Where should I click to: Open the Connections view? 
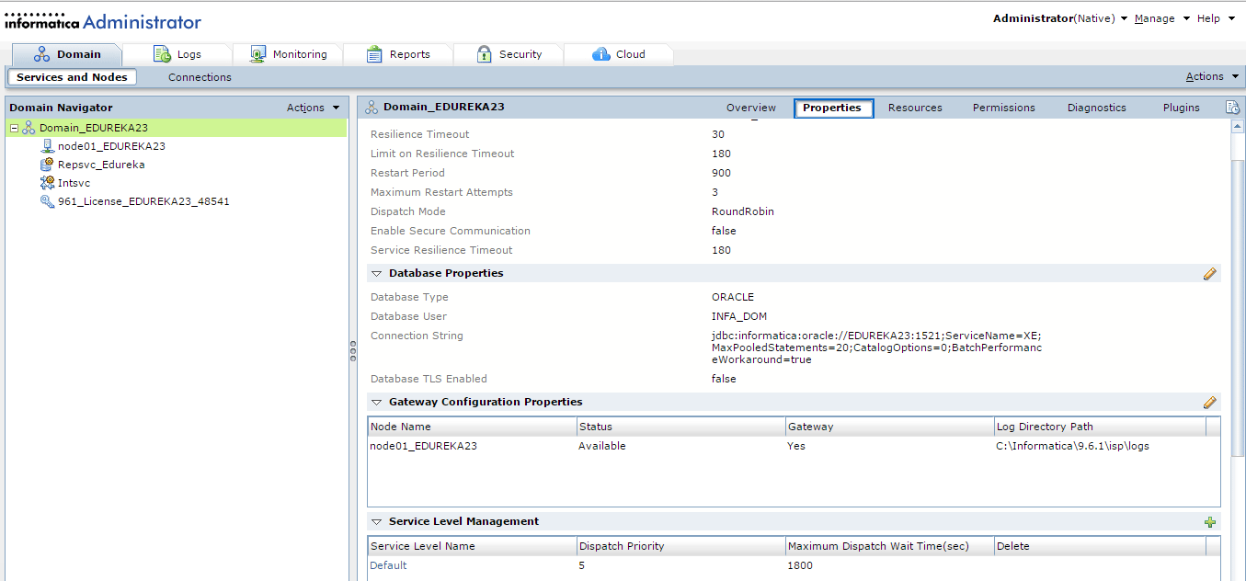(200, 77)
